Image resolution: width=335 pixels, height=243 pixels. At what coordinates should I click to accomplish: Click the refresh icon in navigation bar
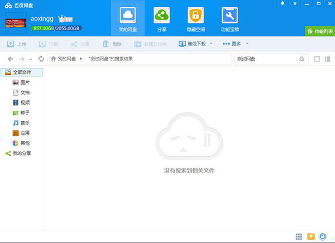[41, 59]
